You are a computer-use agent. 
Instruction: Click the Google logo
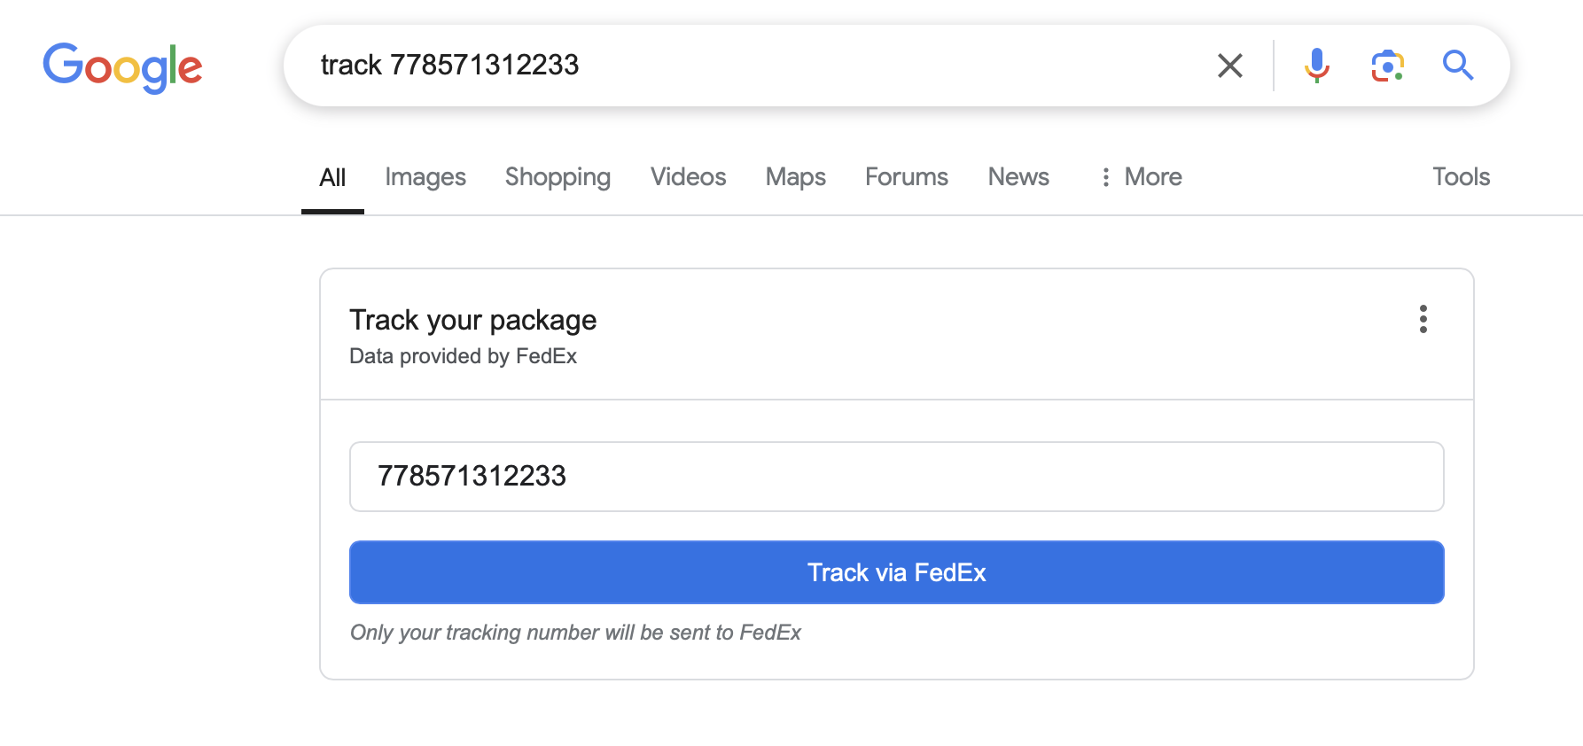pyautogui.click(x=122, y=66)
